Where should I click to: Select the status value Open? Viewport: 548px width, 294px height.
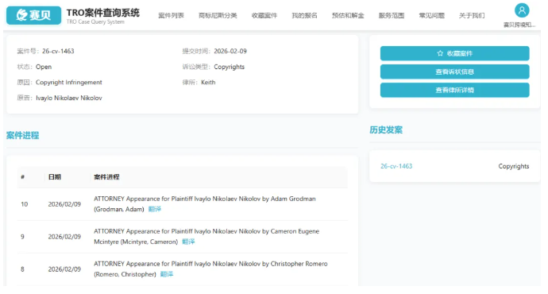point(44,67)
